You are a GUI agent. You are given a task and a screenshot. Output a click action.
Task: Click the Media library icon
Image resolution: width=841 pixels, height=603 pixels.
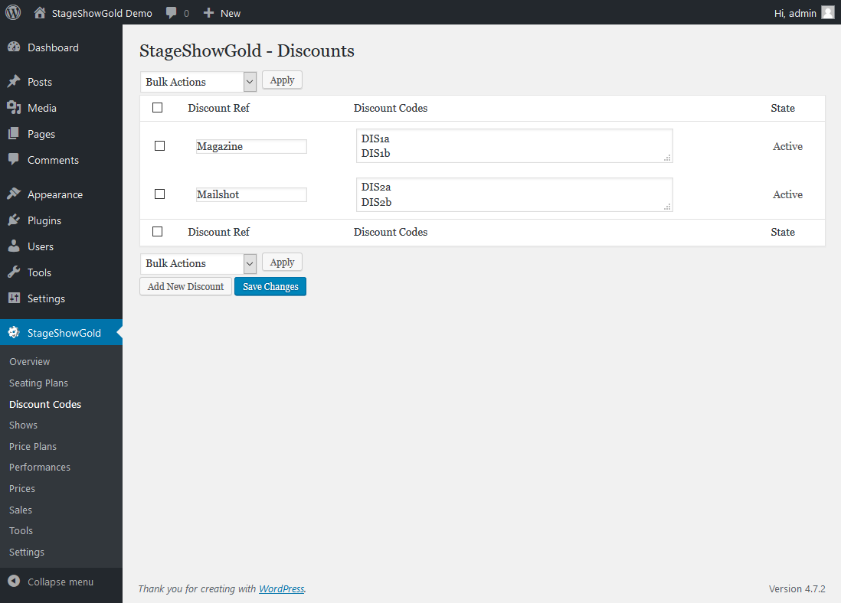click(x=14, y=108)
